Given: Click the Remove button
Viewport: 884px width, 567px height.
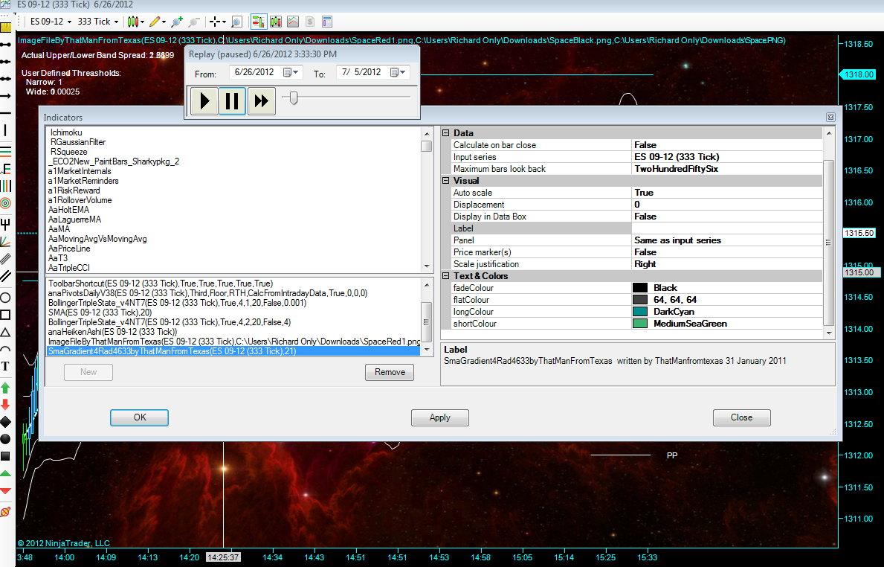Looking at the screenshot, I should coord(390,372).
